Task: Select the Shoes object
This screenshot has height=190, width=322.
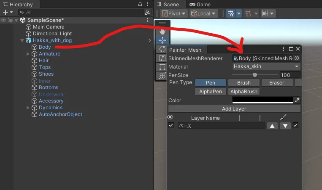Action: click(x=46, y=74)
